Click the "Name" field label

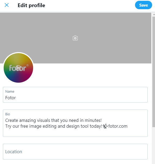[x=10, y=92]
